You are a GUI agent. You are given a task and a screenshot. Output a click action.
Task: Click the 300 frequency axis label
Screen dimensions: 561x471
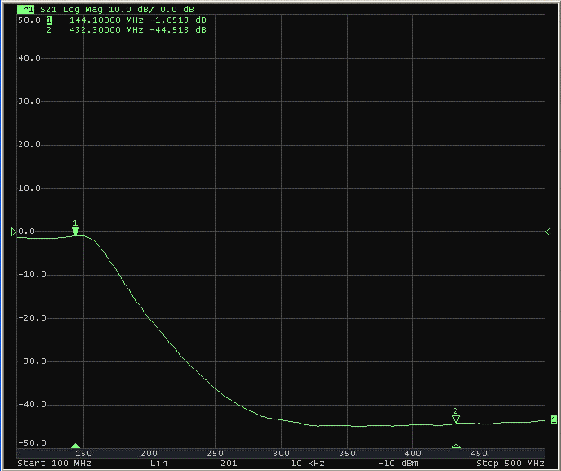pos(281,454)
